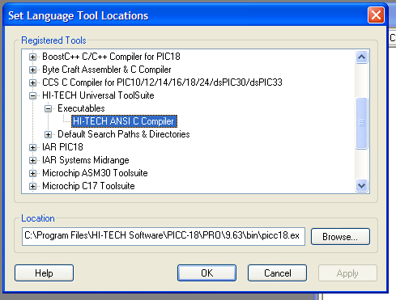Click scrollbar down arrow in Registered Tools
The height and width of the screenshot is (300, 396).
361,186
